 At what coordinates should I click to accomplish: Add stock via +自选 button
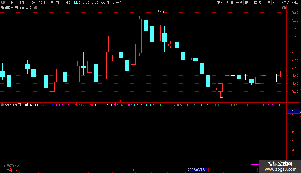286,2
